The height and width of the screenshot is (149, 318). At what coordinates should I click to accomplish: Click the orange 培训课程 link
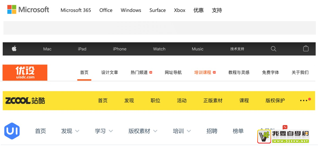203,73
